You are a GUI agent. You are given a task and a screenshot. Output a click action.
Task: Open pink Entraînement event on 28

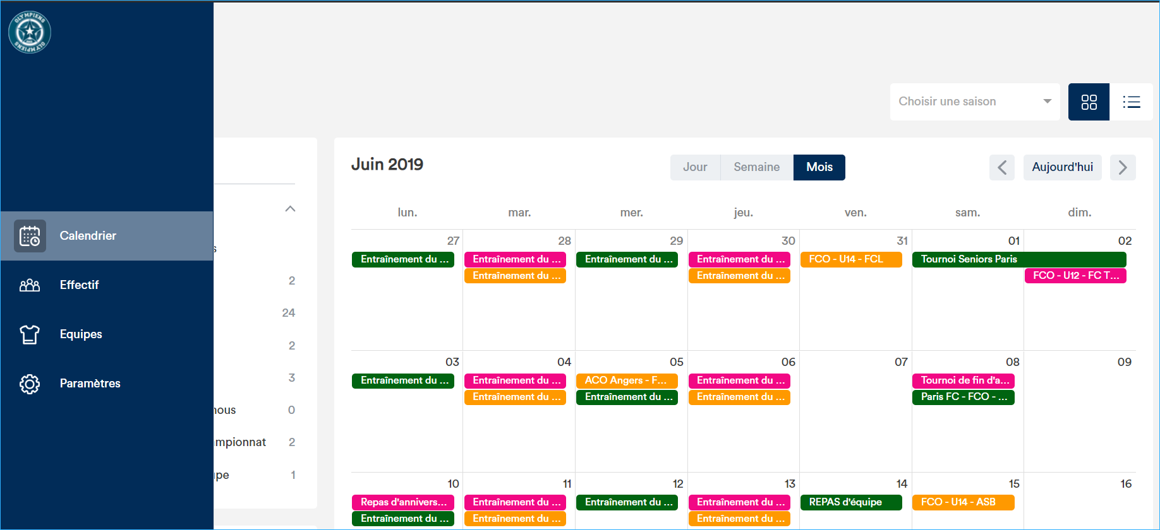click(x=515, y=259)
